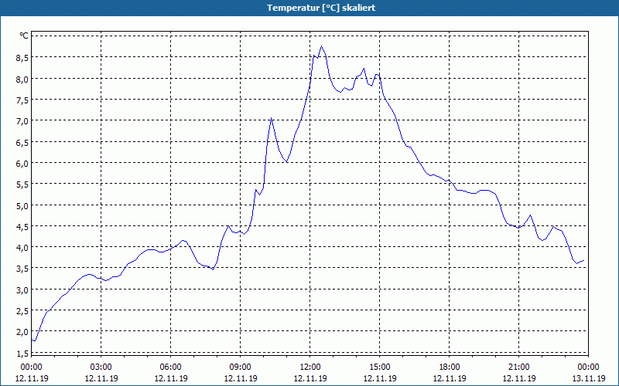Click the 12.11.19 date below 15:00
This screenshot has width=619, height=386.
click(x=380, y=378)
